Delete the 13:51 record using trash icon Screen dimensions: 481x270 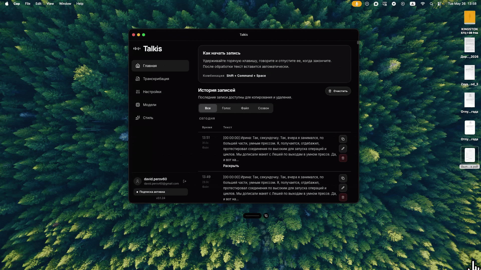click(343, 158)
